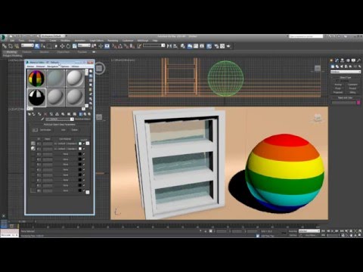Click Assign Material to Selection icon
Viewport: 363px width, 272px height.
coord(39,114)
